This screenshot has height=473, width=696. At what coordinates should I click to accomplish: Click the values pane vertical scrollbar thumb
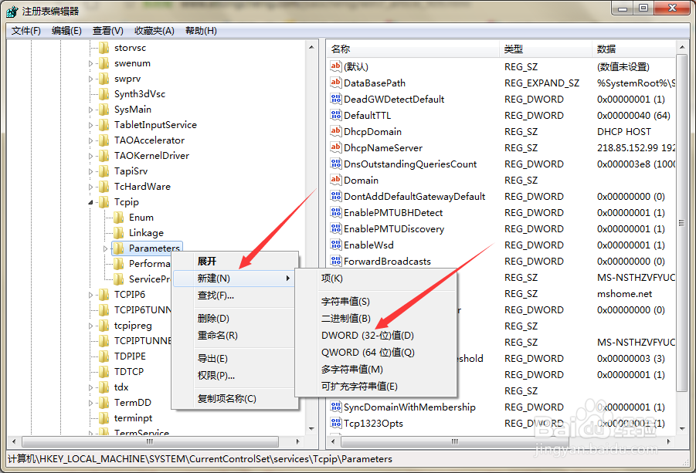pos(681,222)
